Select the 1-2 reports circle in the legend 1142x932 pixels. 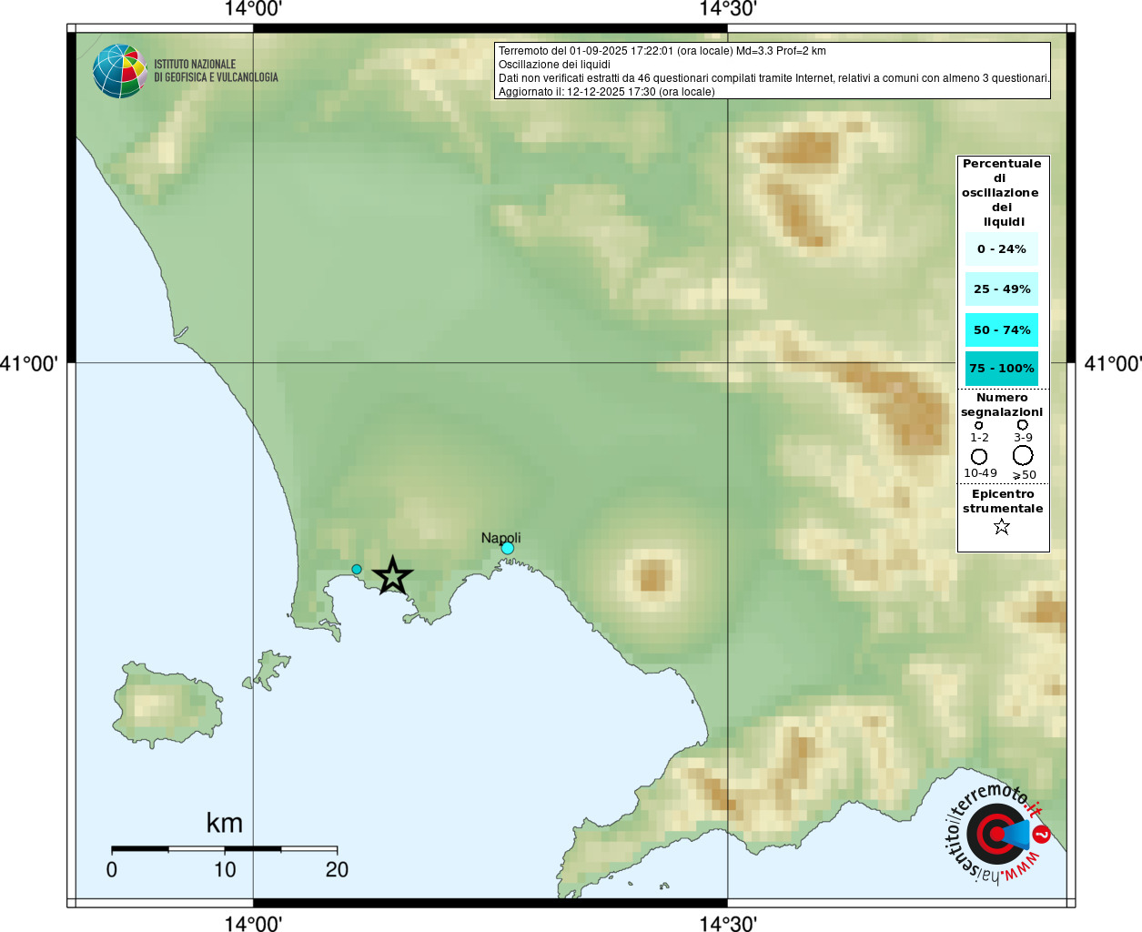click(x=978, y=425)
